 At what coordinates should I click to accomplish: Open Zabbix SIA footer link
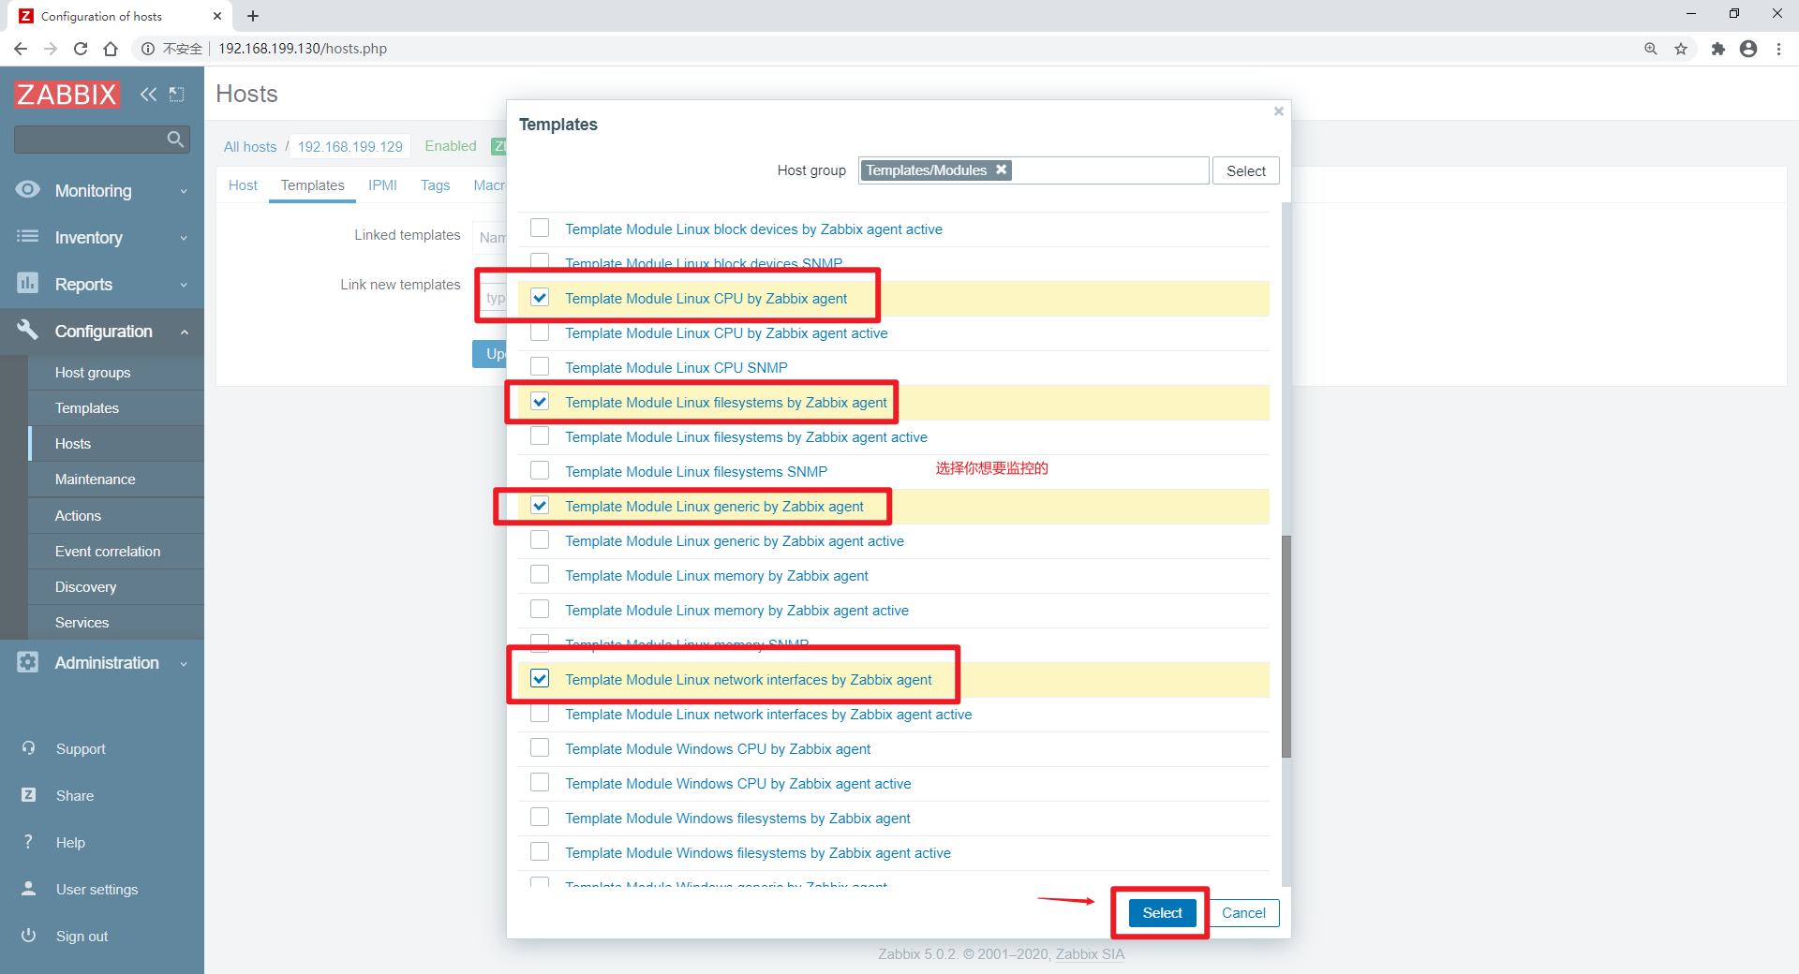(1090, 953)
